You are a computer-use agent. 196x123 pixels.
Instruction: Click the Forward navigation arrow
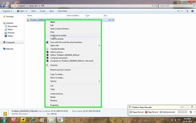tap(6, 6)
